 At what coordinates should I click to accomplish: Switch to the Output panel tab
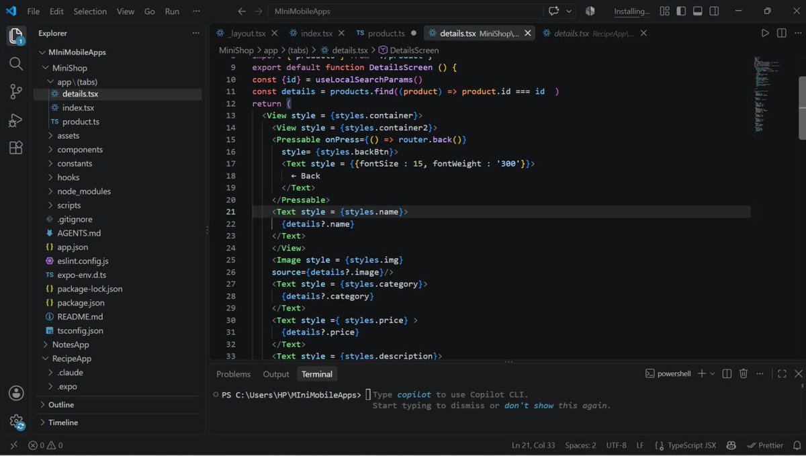(x=276, y=374)
